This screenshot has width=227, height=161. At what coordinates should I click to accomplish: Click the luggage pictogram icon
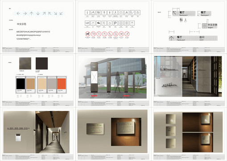(x=121, y=13)
